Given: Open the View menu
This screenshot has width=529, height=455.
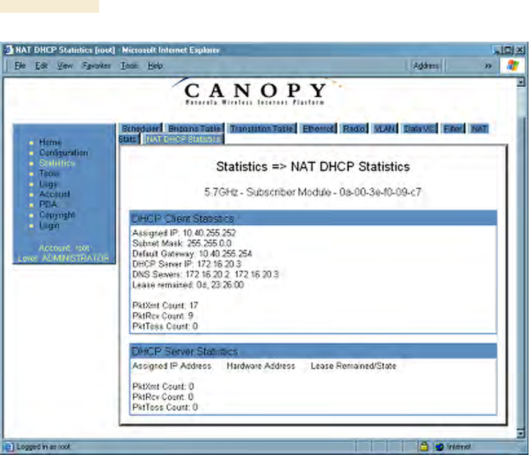Looking at the screenshot, I should coord(65,66).
